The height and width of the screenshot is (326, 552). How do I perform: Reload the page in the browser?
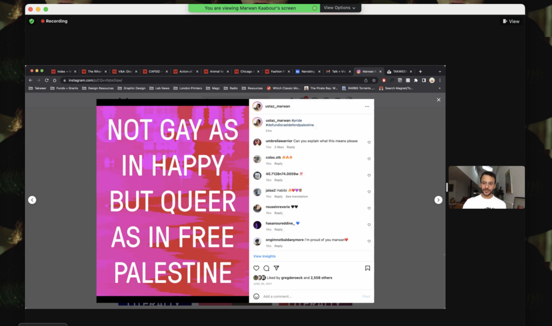(46, 80)
